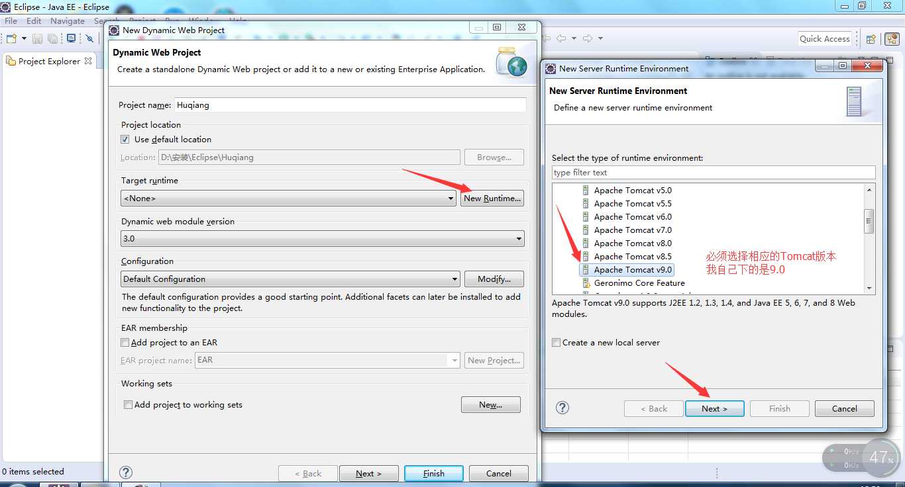
Task: Select the Project Explorer tab
Action: tap(50, 61)
